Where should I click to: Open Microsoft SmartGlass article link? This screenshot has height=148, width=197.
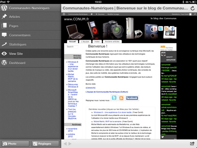pos(73,98)
